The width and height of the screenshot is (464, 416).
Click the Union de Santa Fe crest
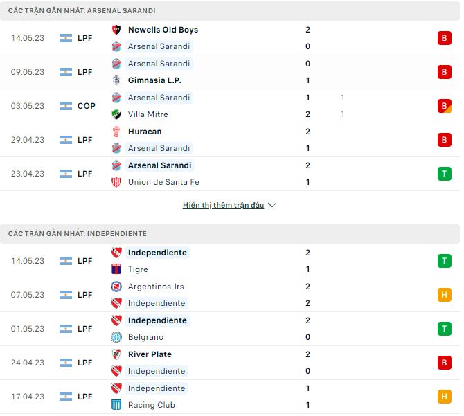click(x=116, y=182)
